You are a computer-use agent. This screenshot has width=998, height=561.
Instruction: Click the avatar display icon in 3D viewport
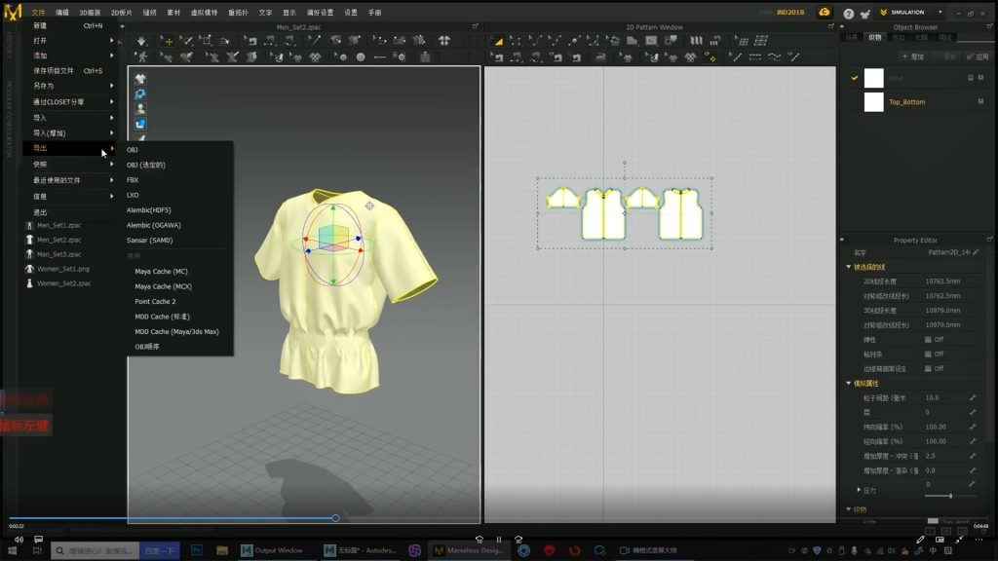(140, 109)
